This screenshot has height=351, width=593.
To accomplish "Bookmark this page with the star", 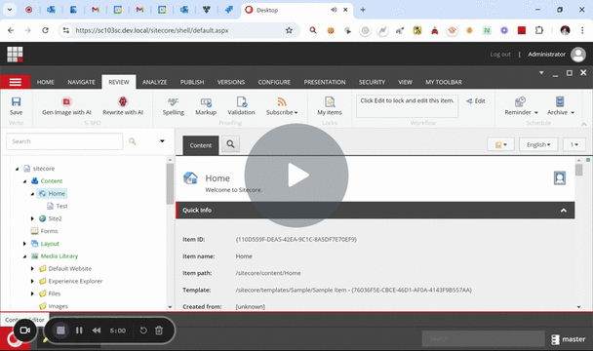I will (x=289, y=30).
